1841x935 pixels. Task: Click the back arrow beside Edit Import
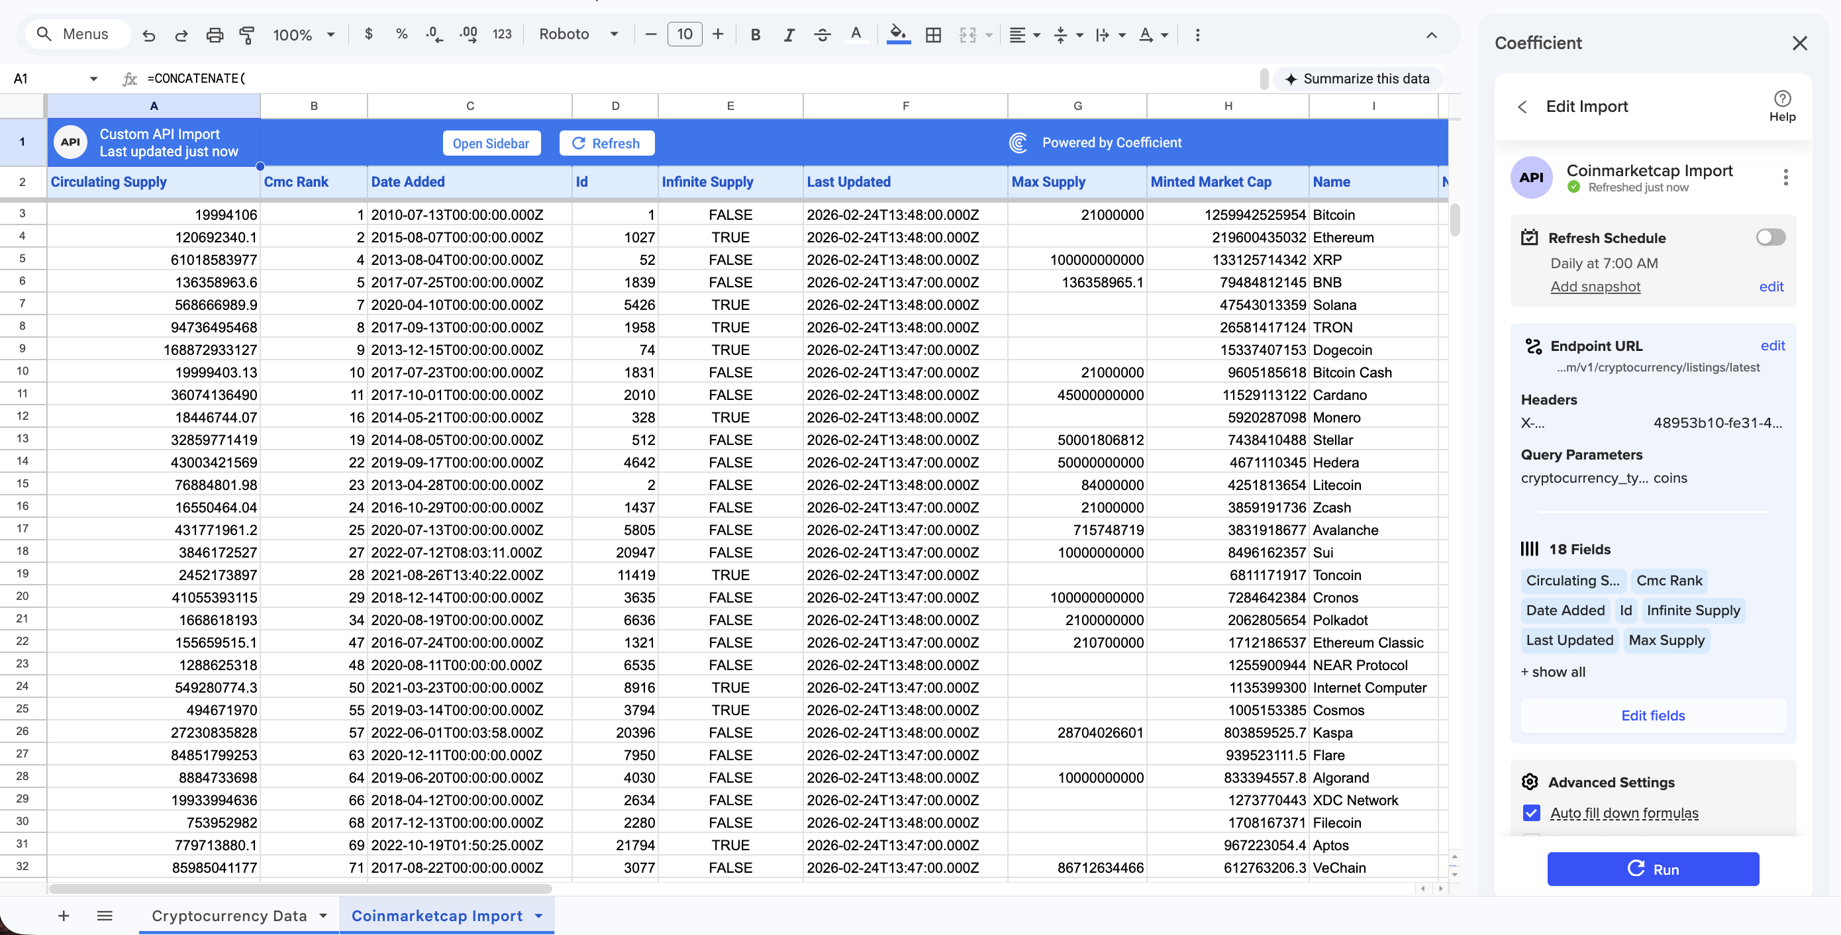click(1522, 107)
